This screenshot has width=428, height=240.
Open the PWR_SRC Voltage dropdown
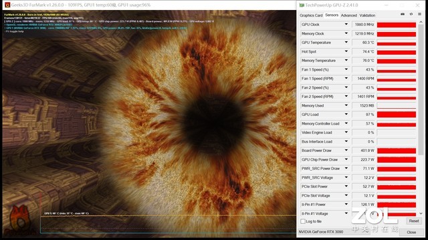(346, 177)
